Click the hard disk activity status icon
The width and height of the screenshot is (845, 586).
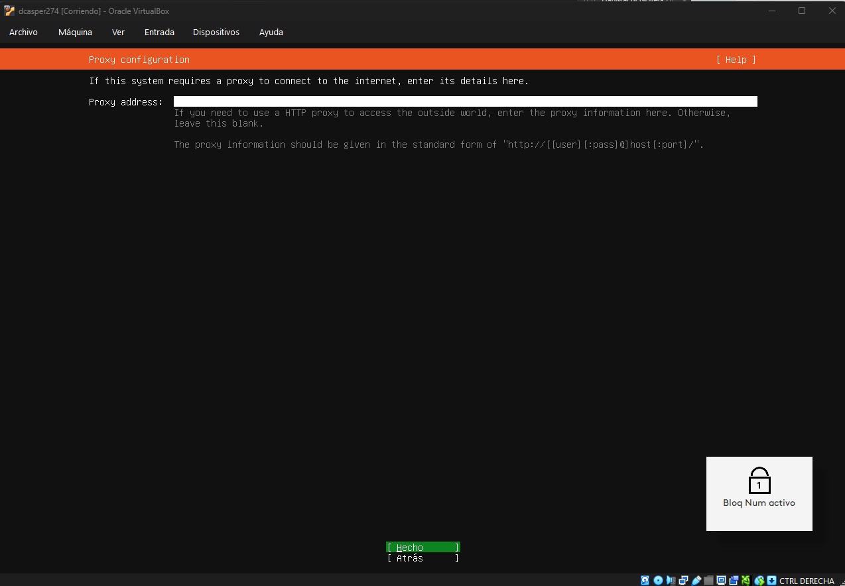point(645,581)
